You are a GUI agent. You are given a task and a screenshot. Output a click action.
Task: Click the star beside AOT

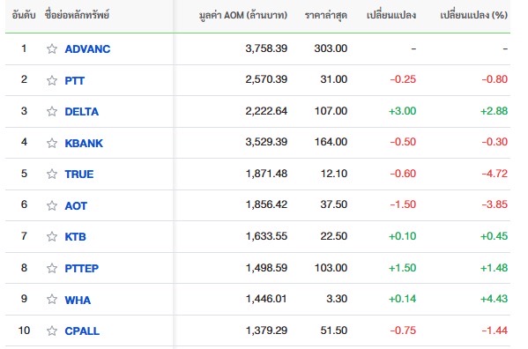(x=52, y=205)
